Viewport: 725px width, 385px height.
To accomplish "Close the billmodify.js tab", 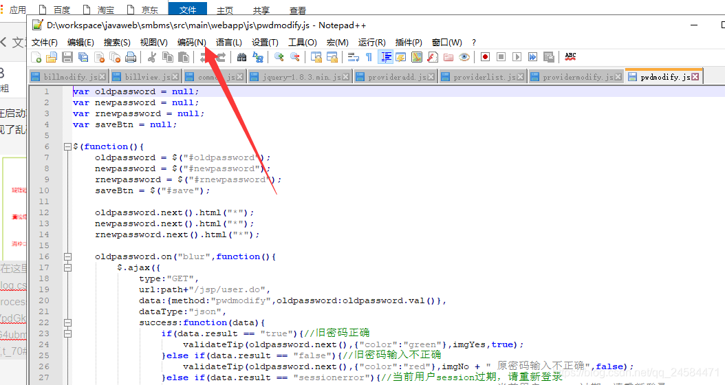I will [x=102, y=77].
